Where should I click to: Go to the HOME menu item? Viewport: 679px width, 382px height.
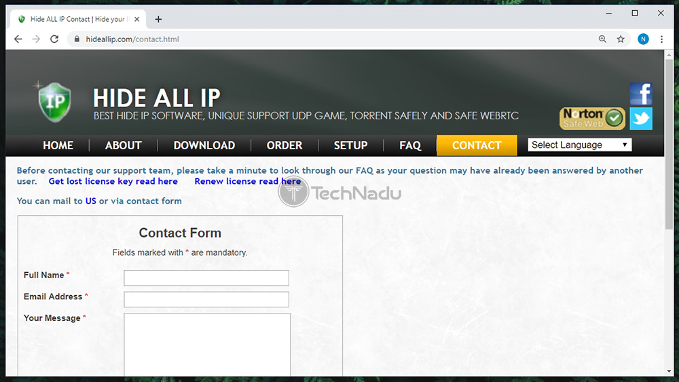58,145
